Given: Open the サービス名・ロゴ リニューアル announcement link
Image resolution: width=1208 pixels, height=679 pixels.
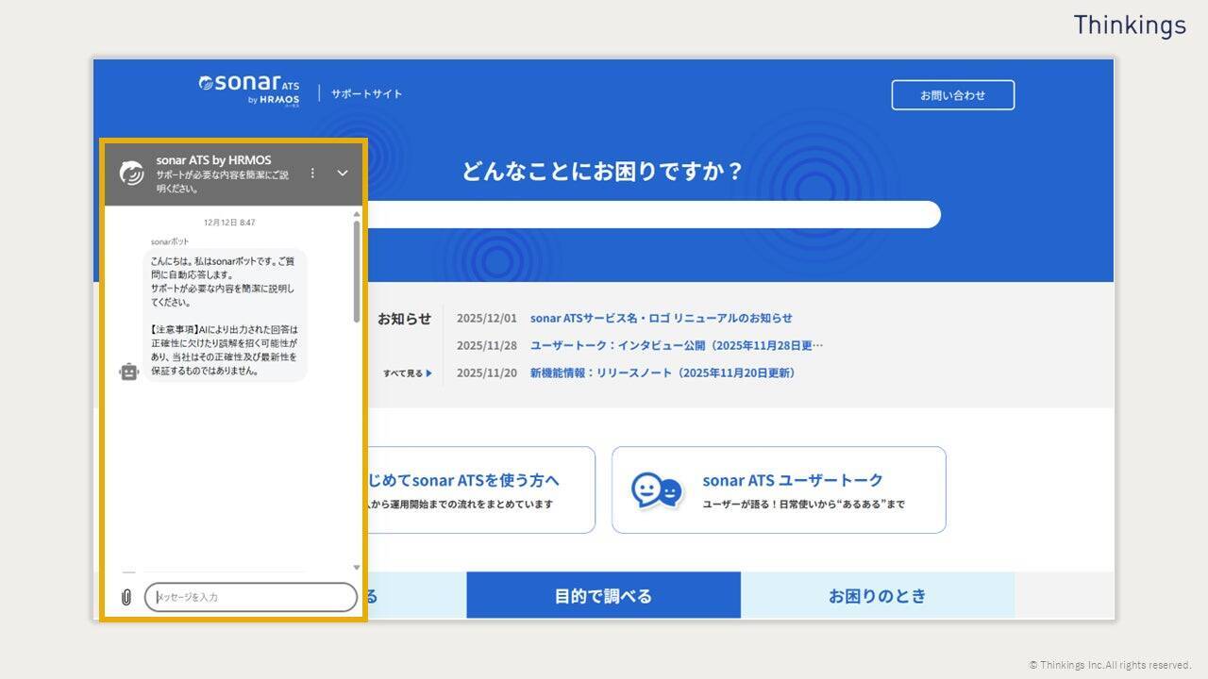Looking at the screenshot, I should [x=662, y=318].
